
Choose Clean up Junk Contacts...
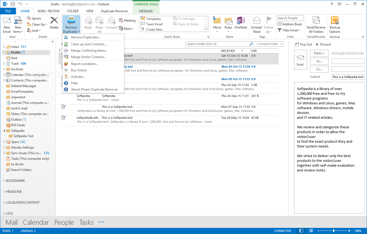(x=93, y=44)
